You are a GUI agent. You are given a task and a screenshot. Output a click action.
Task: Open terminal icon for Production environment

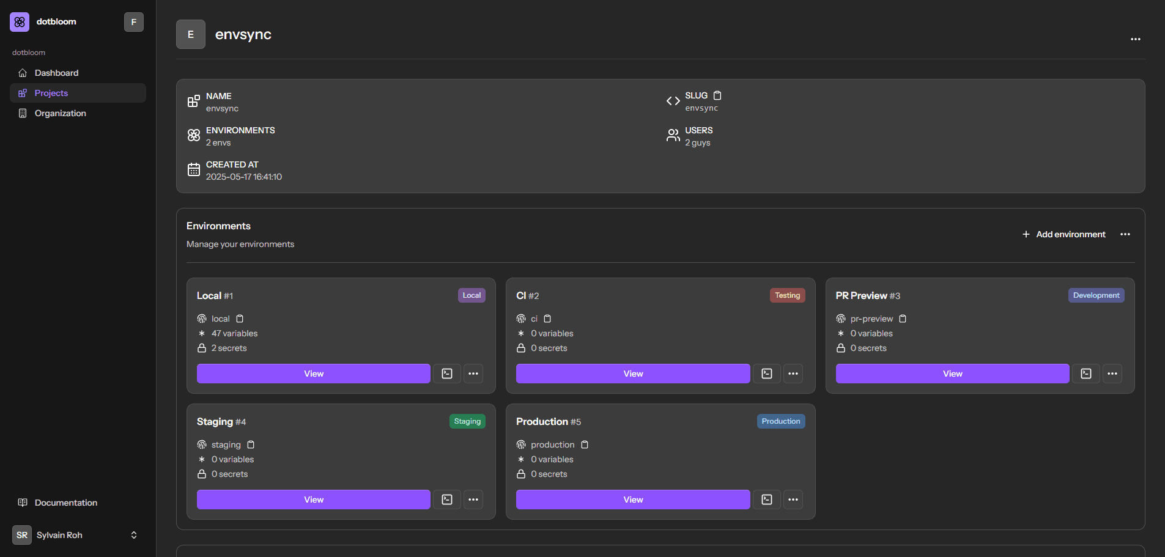[x=767, y=500]
